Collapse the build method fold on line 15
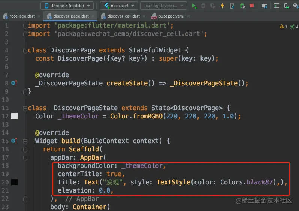Viewport: 299px width, 211px height. click(25, 141)
